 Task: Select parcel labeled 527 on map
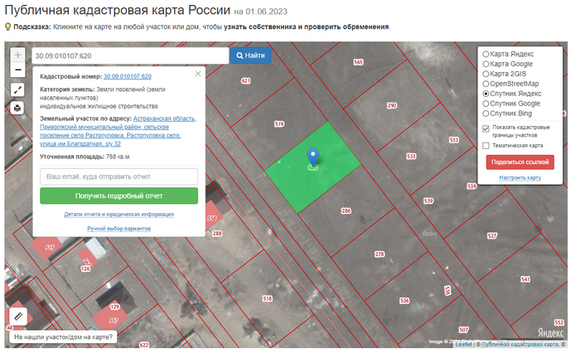[x=492, y=235]
